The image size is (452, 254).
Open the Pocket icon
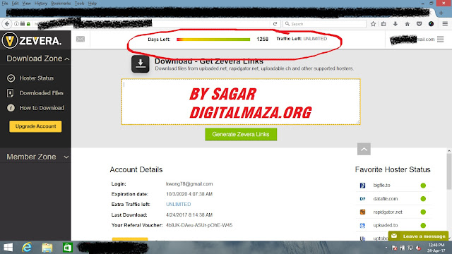click(x=419, y=24)
